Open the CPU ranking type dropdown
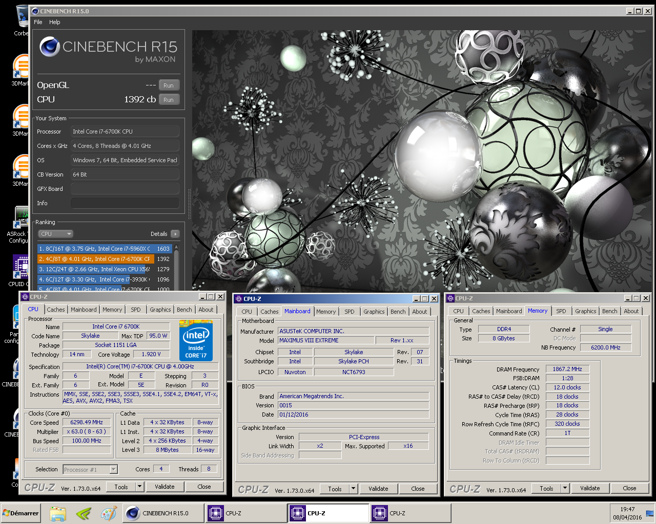This screenshot has height=524, width=656. 56,234
